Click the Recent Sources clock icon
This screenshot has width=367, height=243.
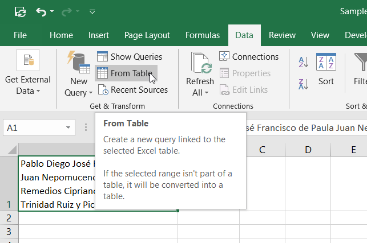tap(103, 90)
